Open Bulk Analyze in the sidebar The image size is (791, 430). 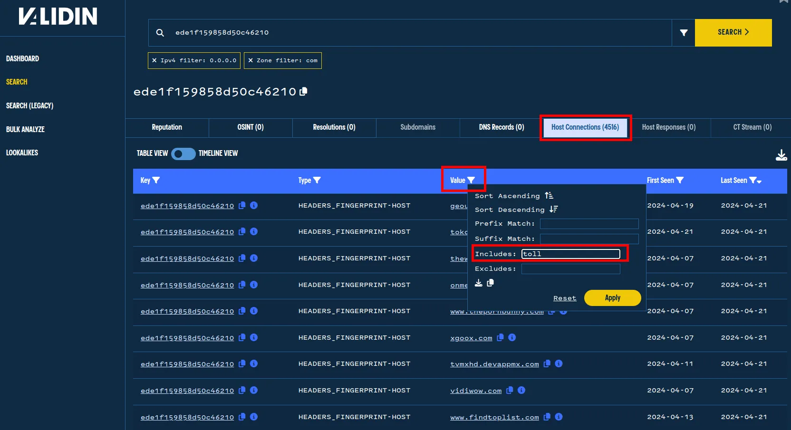[x=25, y=129]
